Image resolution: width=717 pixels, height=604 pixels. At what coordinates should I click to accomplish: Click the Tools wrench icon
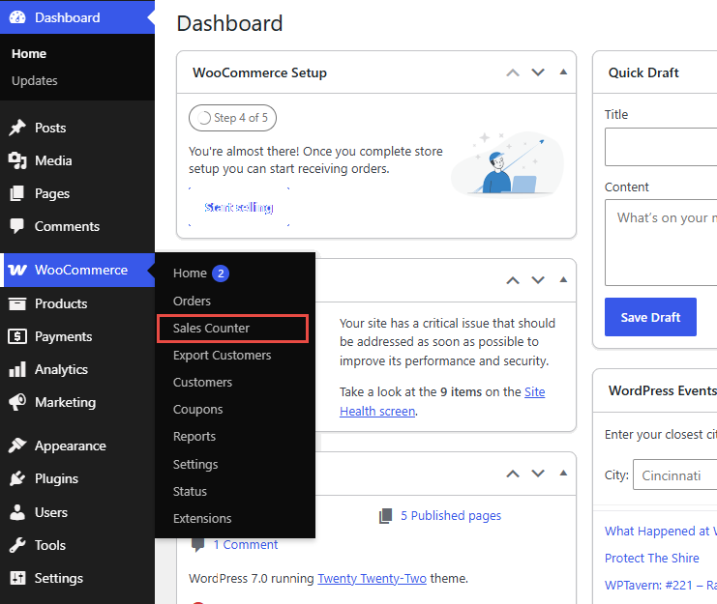17,545
